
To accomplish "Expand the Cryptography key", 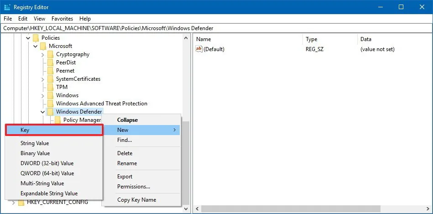I will (x=42, y=54).
